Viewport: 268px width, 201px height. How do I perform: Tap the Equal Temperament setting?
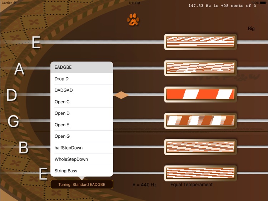pos(192,185)
